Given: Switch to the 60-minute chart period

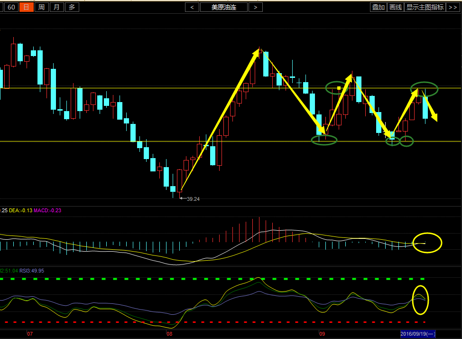Looking at the screenshot, I should 12,7.
